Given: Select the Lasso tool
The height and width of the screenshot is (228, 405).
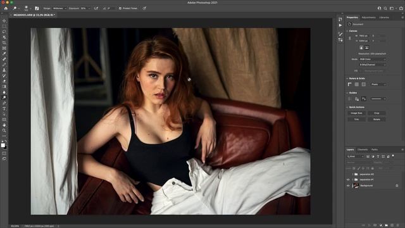Looking at the screenshot, I should [x=4, y=32].
